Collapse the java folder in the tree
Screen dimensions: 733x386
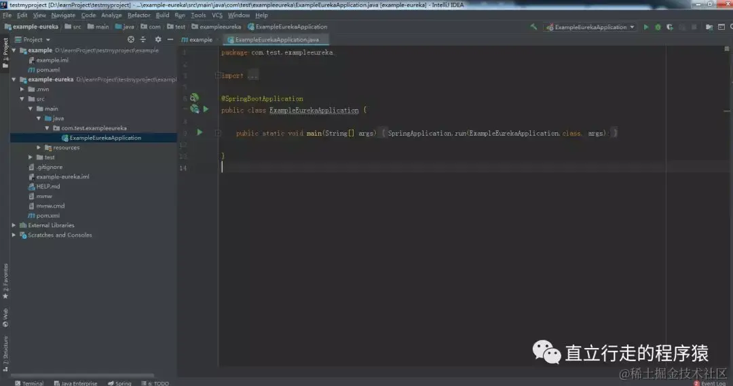(39, 119)
